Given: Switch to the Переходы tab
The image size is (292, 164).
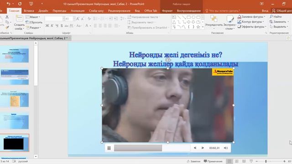Looking at the screenshot, I should tap(59, 11).
